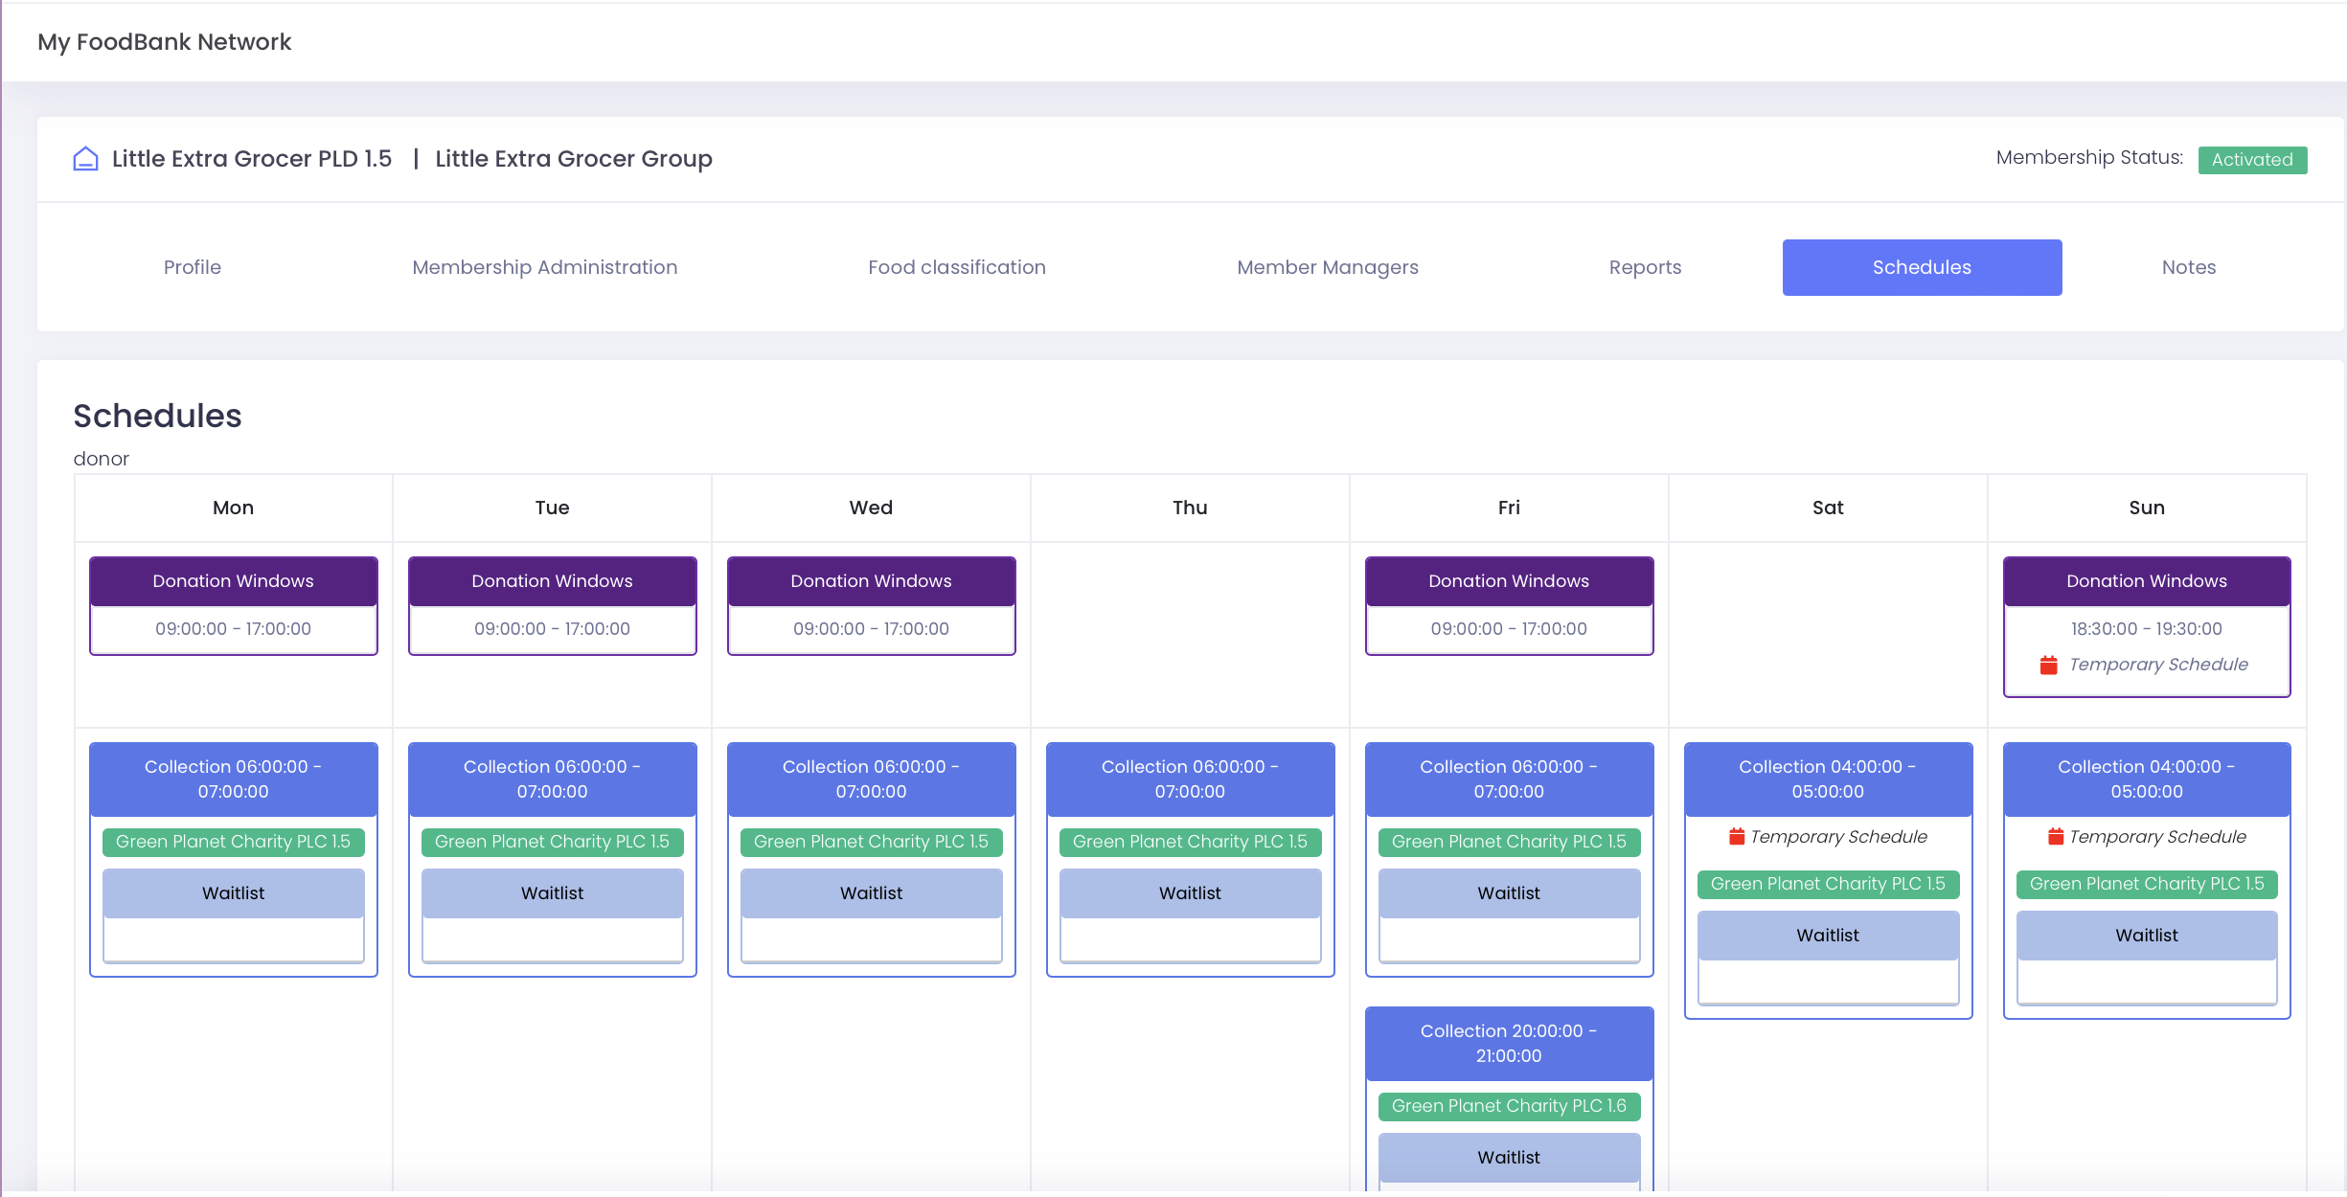Open Food classification tab
This screenshot has height=1197, width=2347.
[x=956, y=267]
